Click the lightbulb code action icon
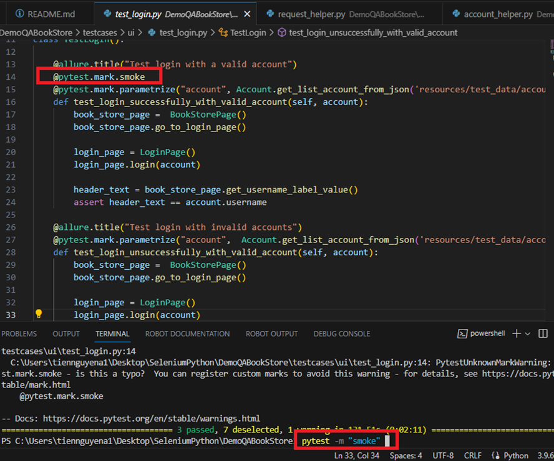 pyautogui.click(x=39, y=314)
